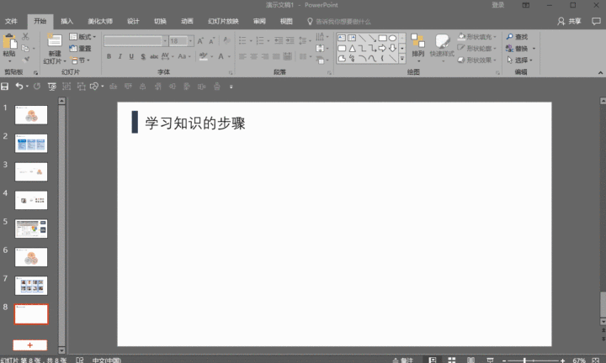Switch to the Slide Show tab

pos(223,21)
